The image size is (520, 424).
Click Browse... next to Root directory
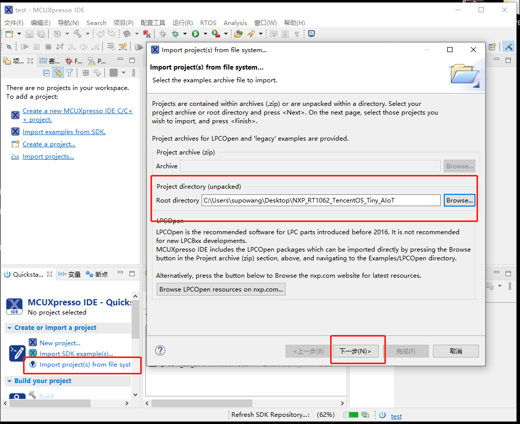(459, 200)
